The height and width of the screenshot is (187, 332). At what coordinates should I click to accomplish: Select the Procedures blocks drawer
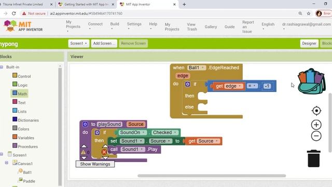point(25,146)
